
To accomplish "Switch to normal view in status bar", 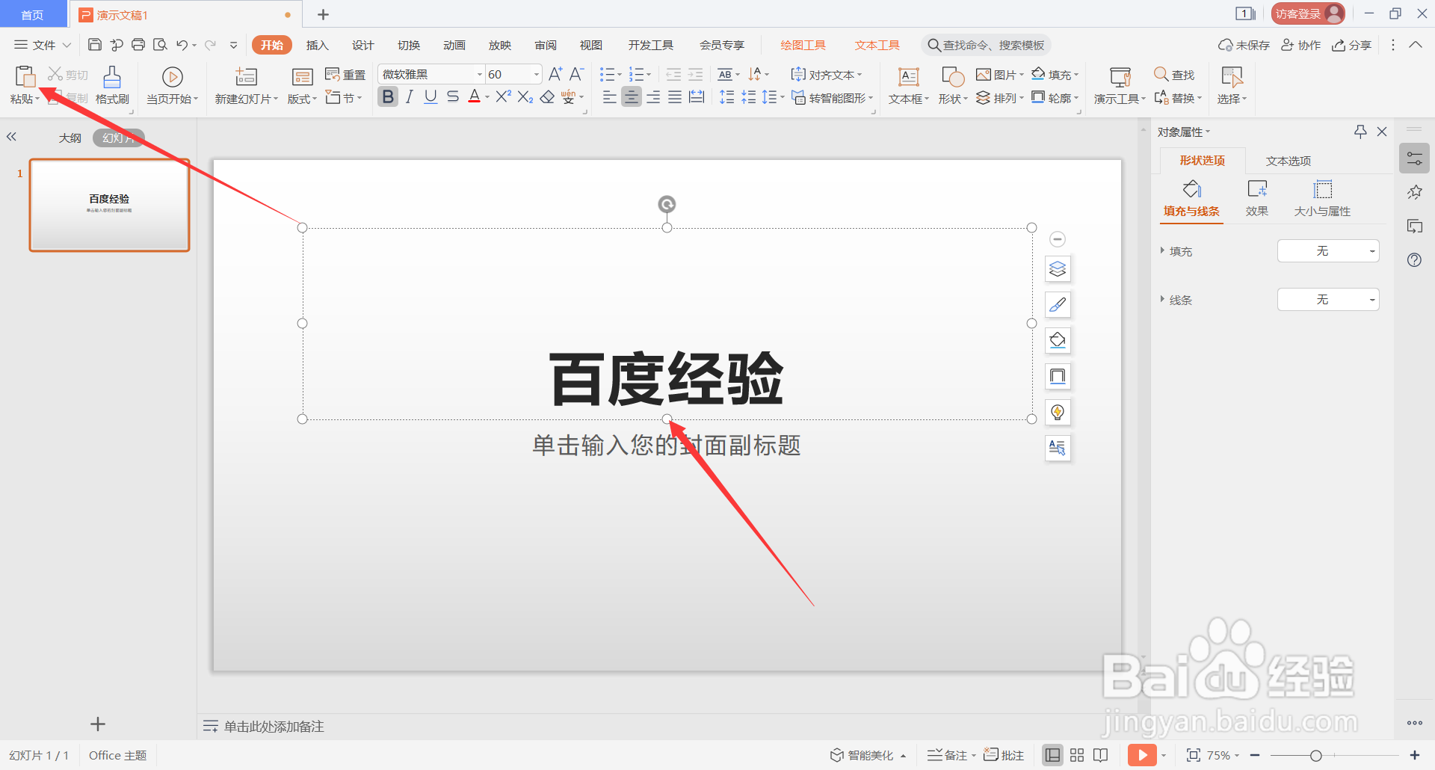I will [1052, 755].
